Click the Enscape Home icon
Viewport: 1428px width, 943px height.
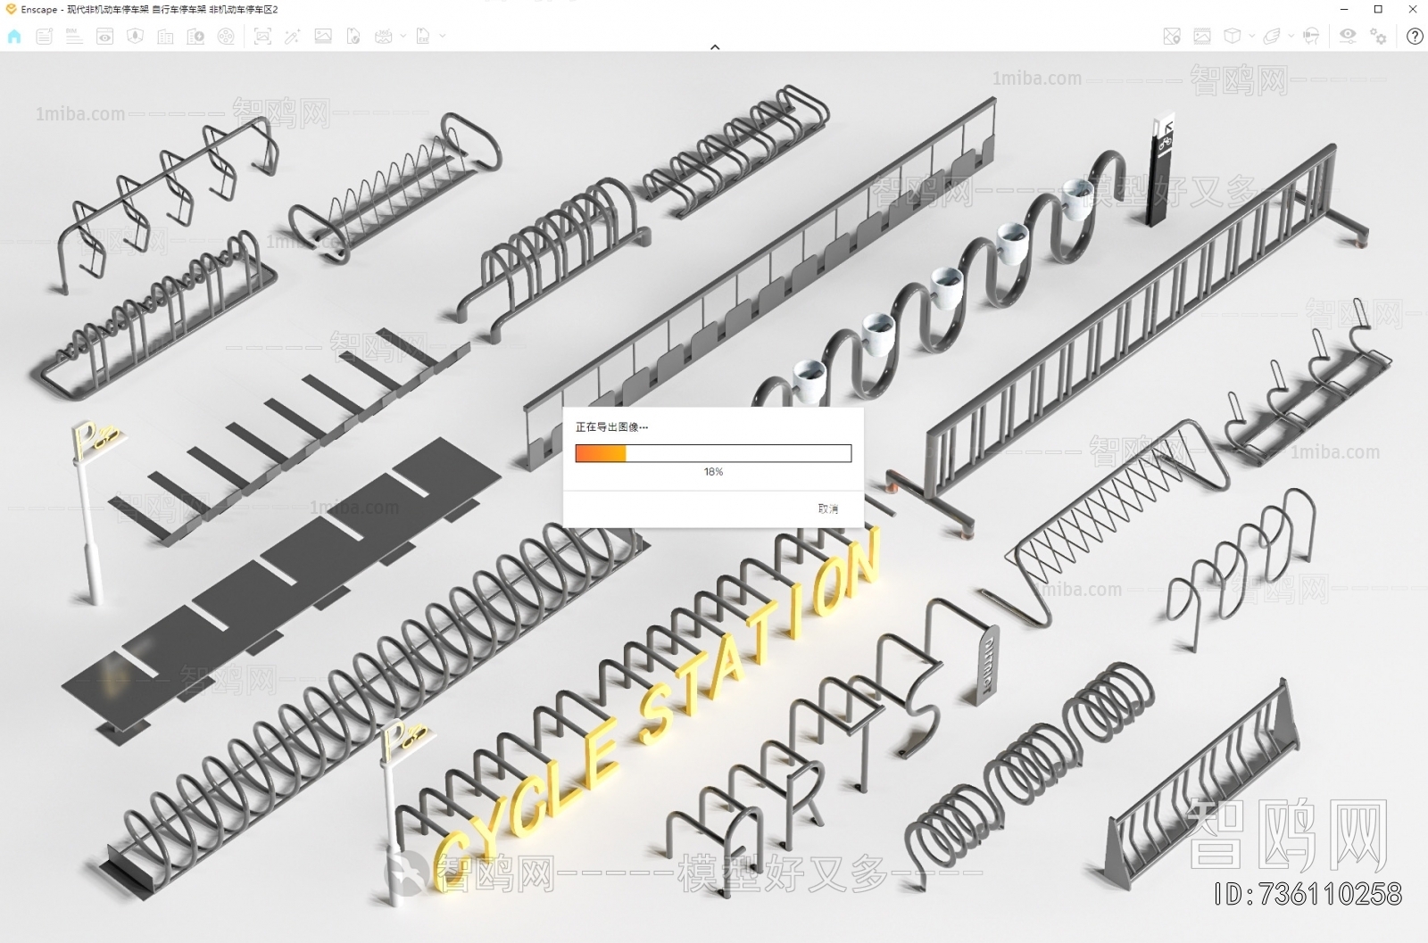[14, 37]
